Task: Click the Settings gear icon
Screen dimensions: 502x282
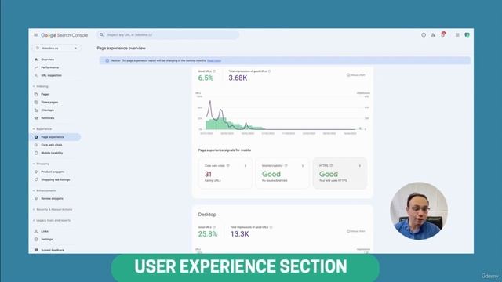Action: click(x=36, y=239)
